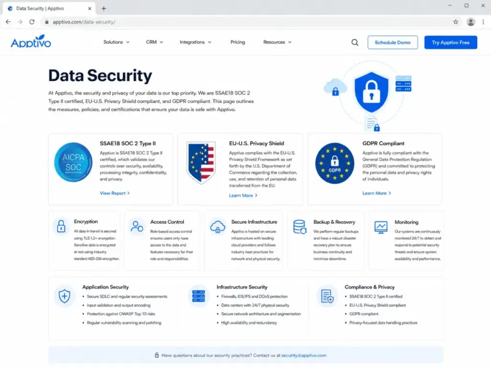Expand the Integrations dropdown menu

coord(196,42)
